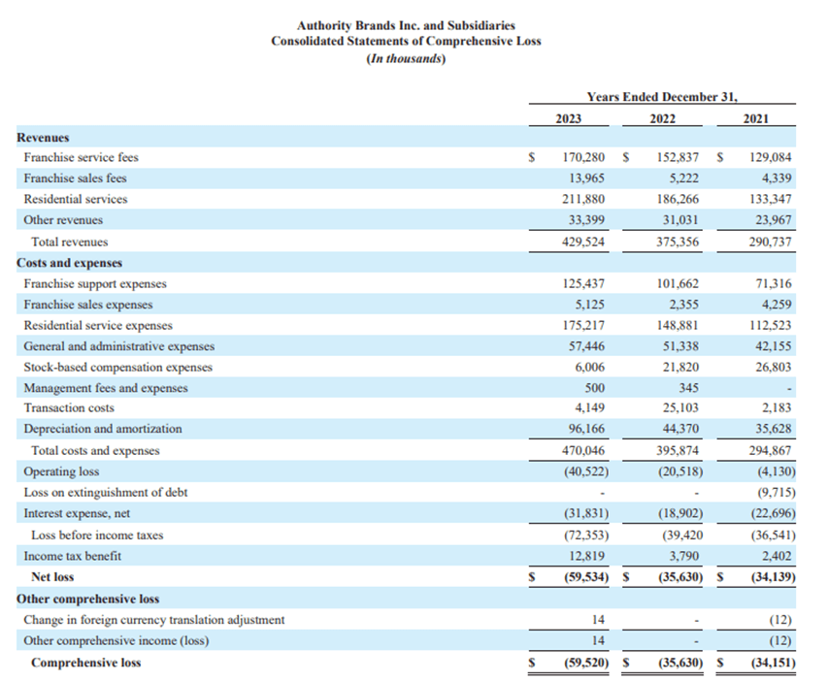The image size is (828, 681).
Task: Click the 'Years Ended December 31,' header
Action: [x=662, y=97]
